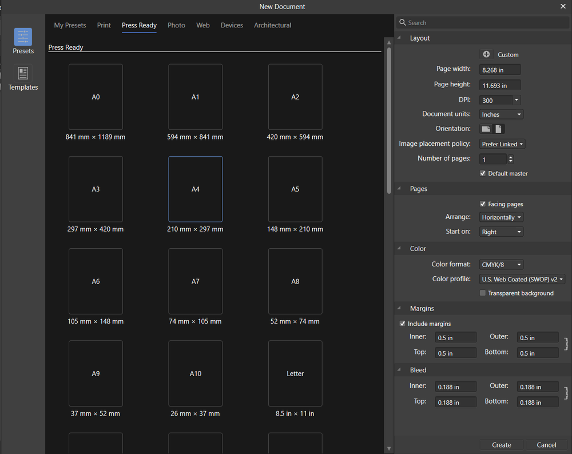572x454 pixels.
Task: Select the Letter preset thumbnail
Action: [295, 373]
